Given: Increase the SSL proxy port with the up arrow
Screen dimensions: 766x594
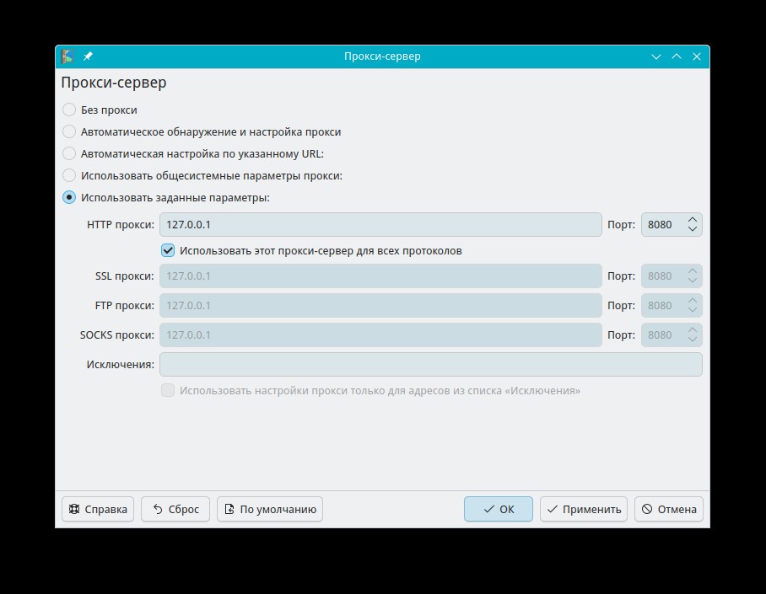Looking at the screenshot, I should click(x=693, y=271).
